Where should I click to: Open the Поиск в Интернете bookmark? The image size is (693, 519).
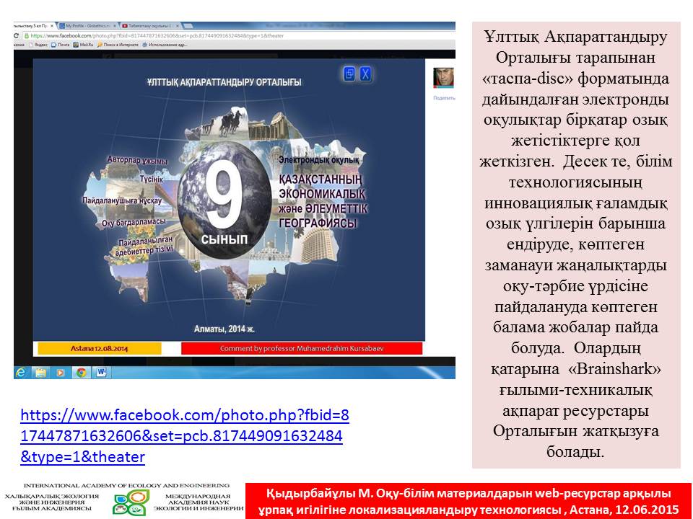click(x=118, y=45)
